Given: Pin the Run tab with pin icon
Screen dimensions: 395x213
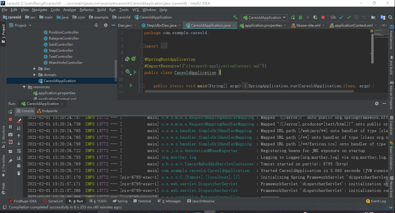Looking at the screenshot, I should point(10,161).
